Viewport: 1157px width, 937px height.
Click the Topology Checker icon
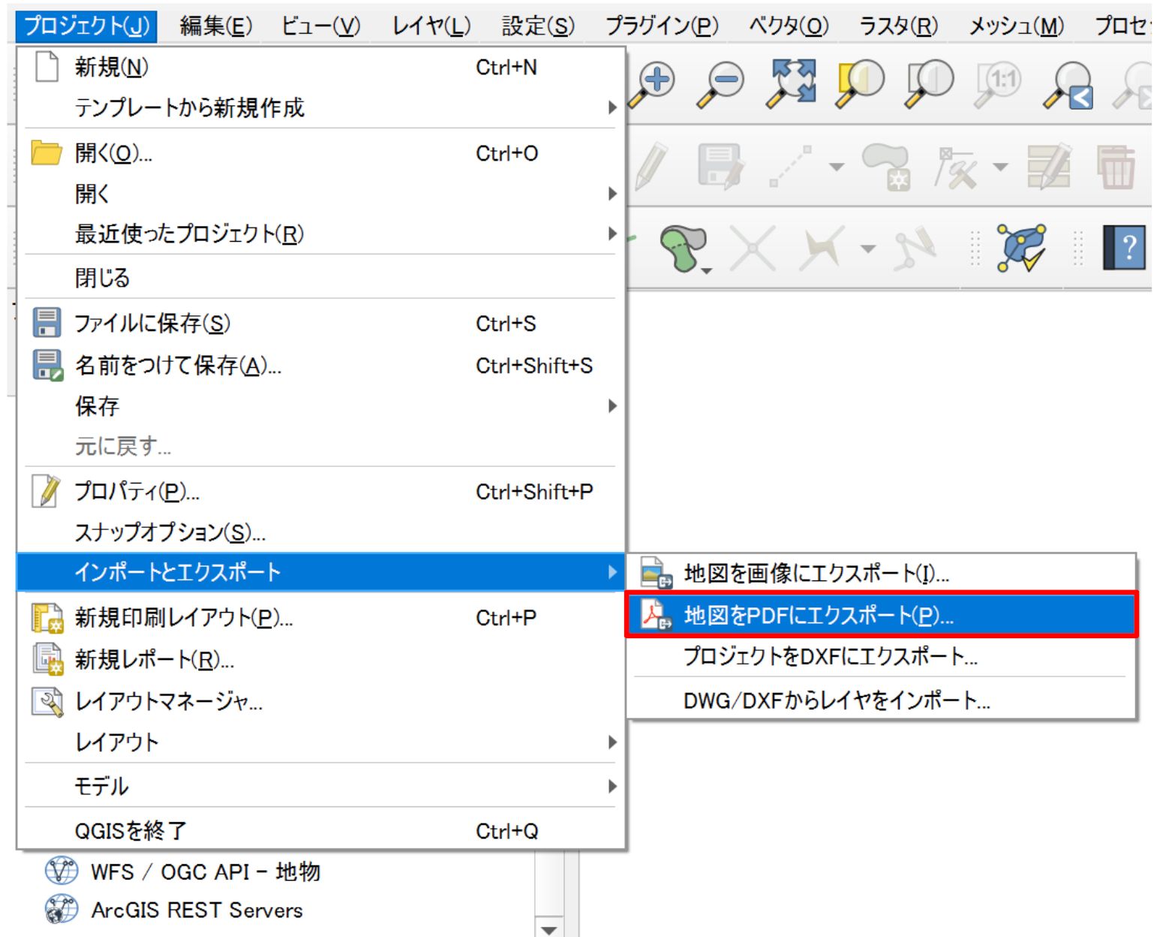click(1020, 248)
